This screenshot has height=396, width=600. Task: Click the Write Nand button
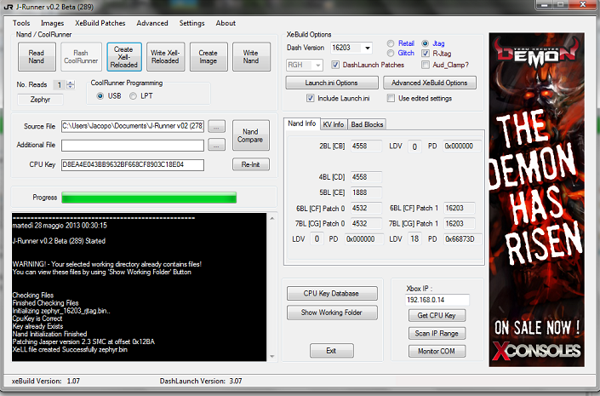(x=251, y=57)
